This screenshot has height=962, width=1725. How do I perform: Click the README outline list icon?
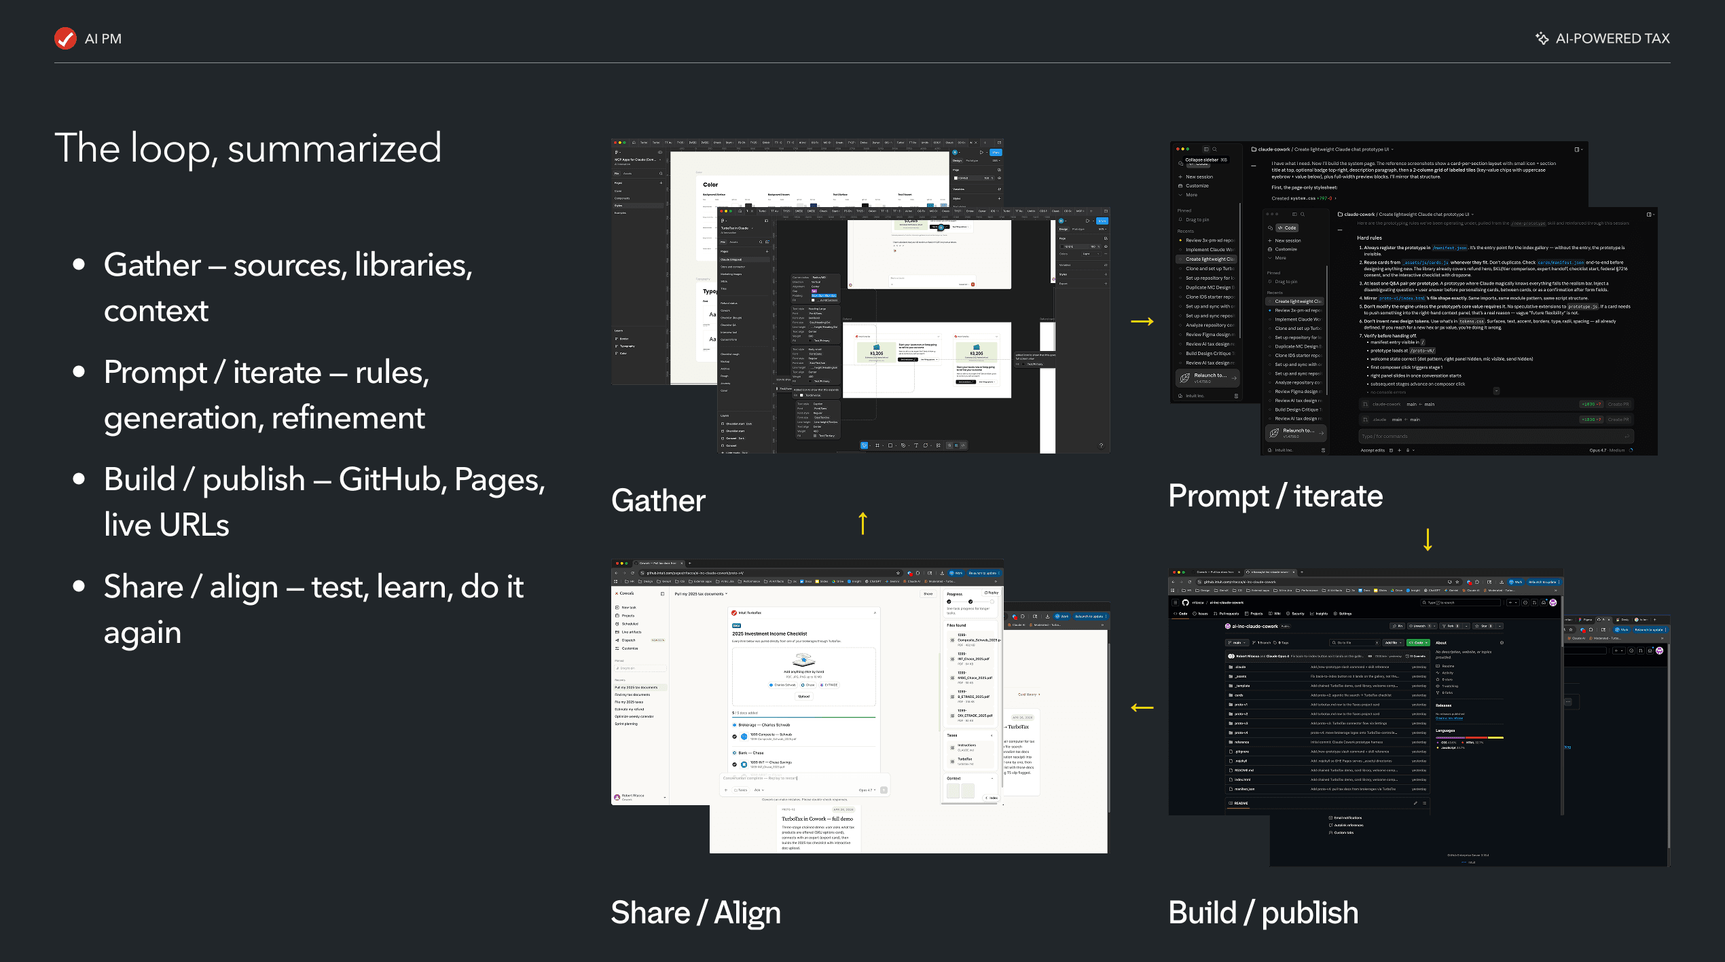pos(1424,803)
